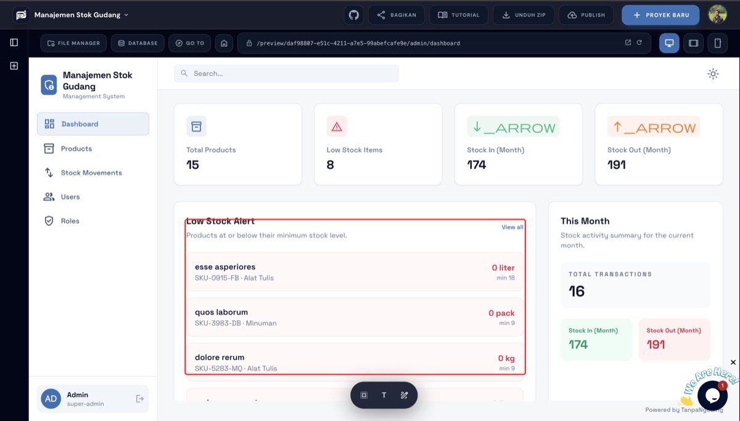Click the green Stock In (Month) 174 tile
Screen dimensions: 740x421
[596, 340]
